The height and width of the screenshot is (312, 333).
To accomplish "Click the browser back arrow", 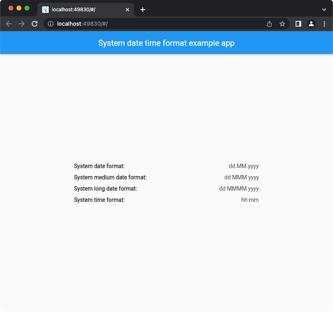I will 9,24.
